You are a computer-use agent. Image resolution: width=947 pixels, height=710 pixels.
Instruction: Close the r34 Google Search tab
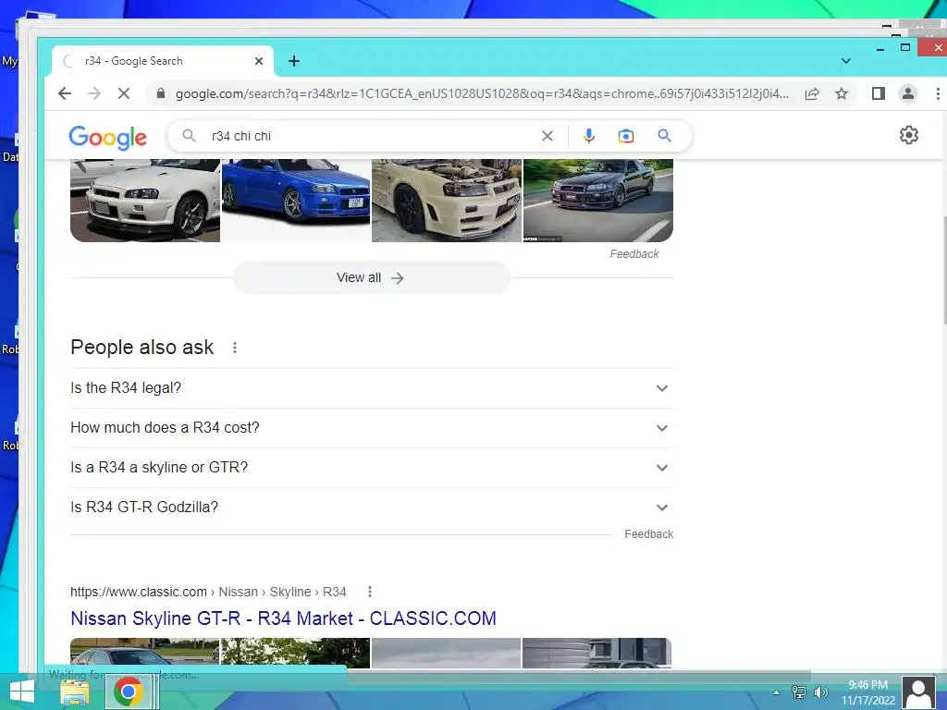click(259, 61)
